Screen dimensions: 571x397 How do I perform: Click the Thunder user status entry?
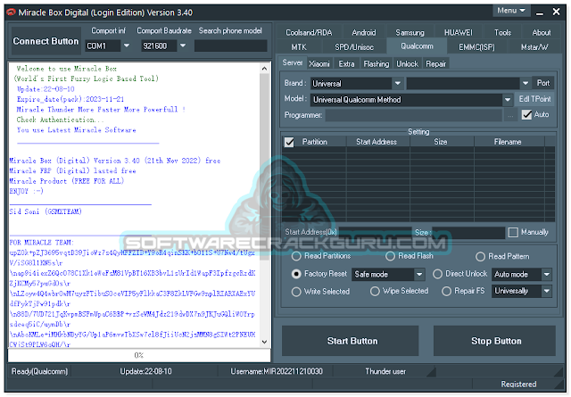385,371
